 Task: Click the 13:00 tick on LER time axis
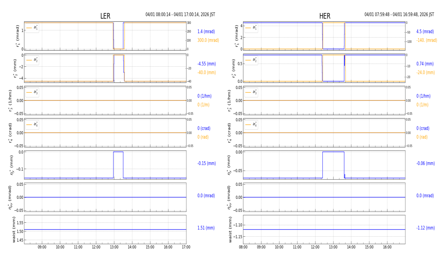114,247
